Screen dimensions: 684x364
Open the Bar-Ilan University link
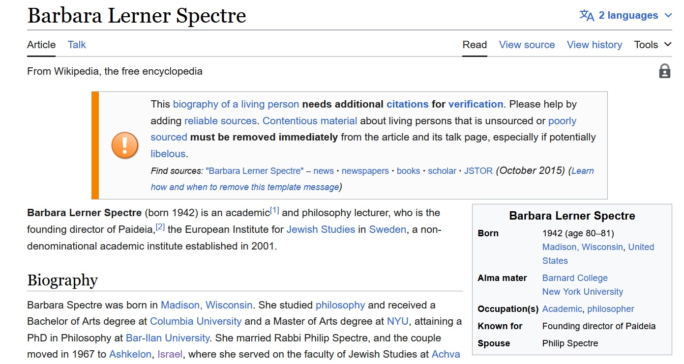coord(168,338)
